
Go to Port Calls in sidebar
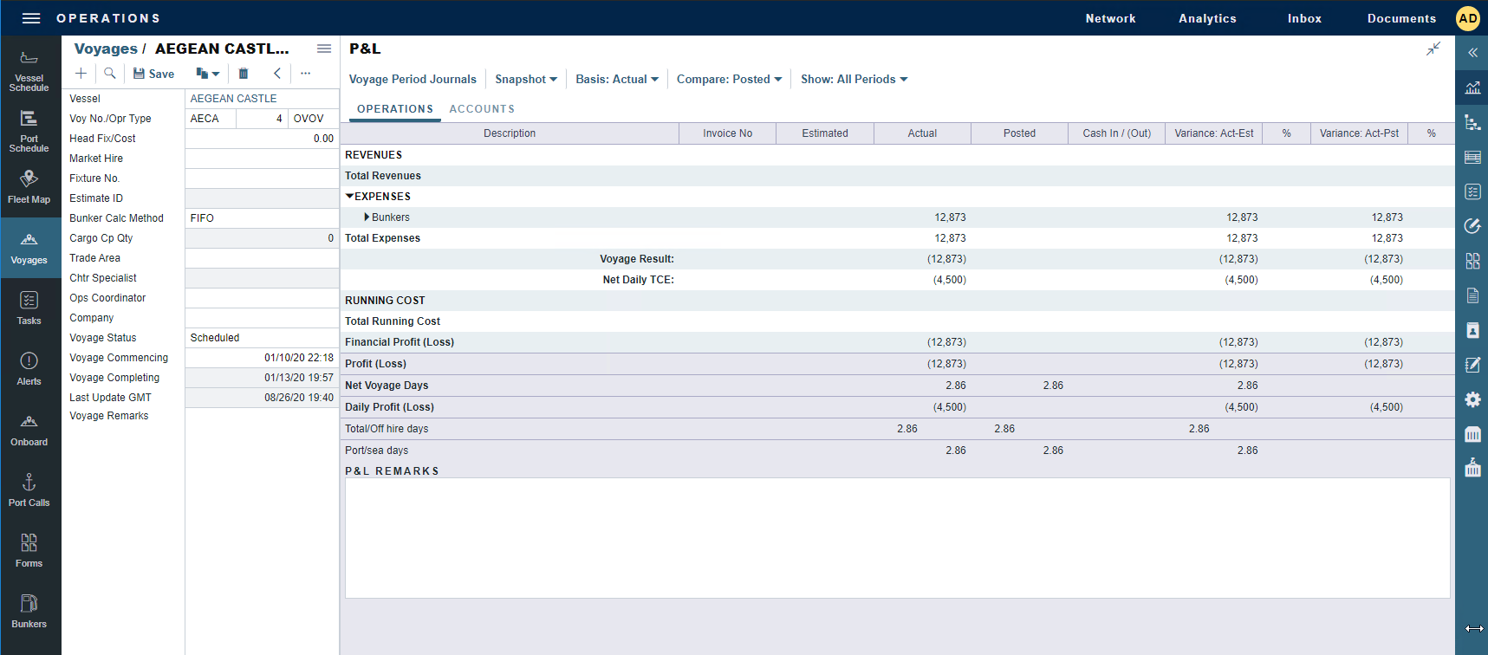[29, 490]
